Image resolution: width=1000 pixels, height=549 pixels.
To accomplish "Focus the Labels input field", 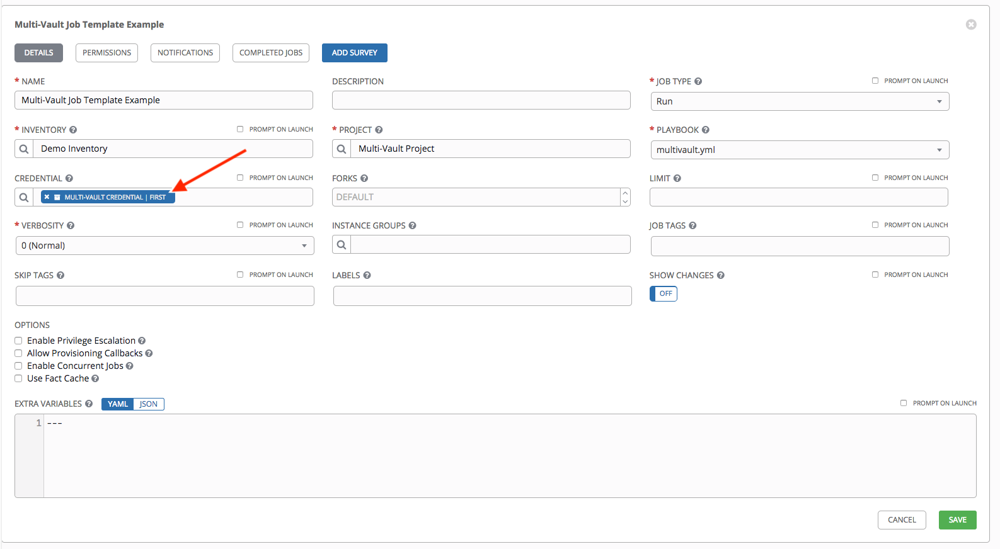I will [482, 296].
